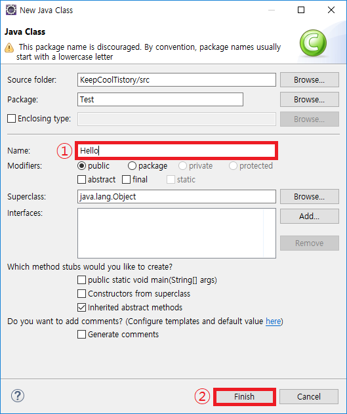This screenshot has height=414, width=347.
Task: Select the package modifier radio button
Action: (x=132, y=166)
